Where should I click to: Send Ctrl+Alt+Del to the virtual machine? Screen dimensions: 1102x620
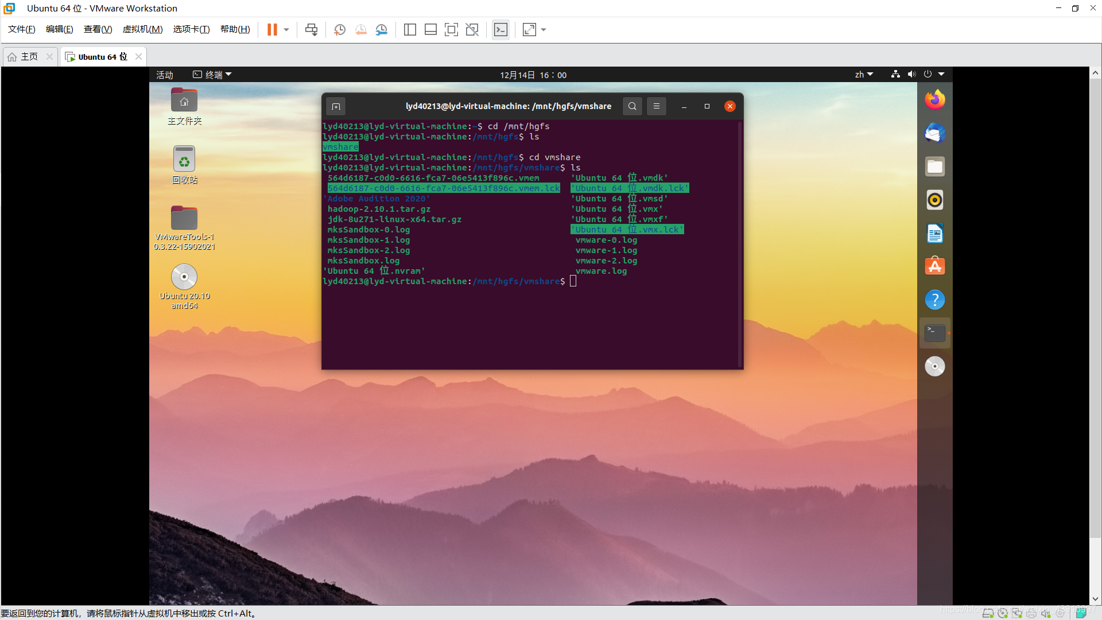(311, 29)
